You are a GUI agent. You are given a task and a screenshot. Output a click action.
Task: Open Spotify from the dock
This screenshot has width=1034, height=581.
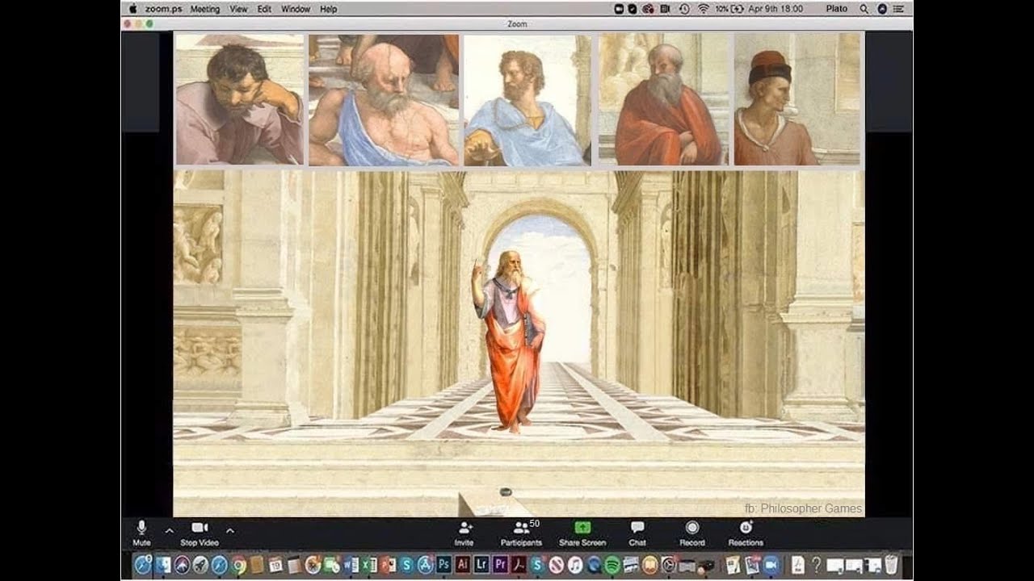[x=612, y=565]
